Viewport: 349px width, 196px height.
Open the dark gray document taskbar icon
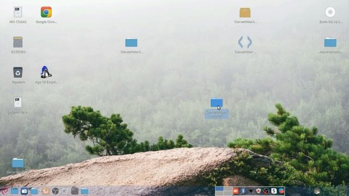click(x=75, y=191)
